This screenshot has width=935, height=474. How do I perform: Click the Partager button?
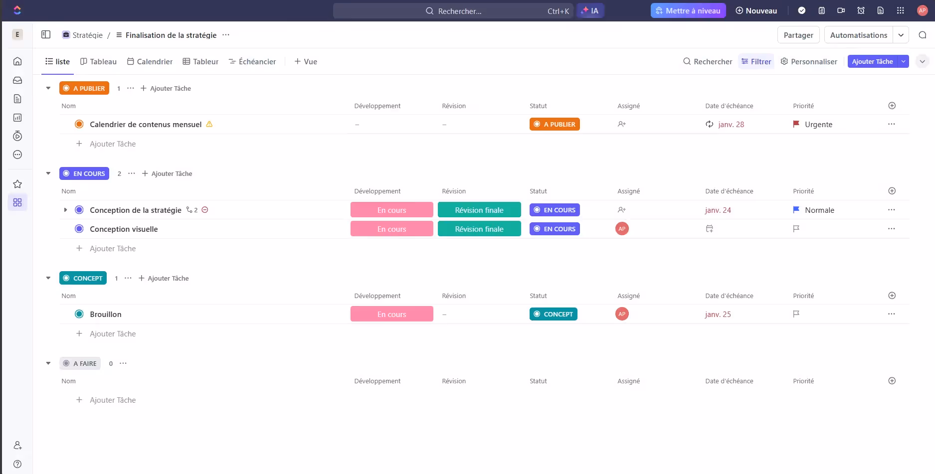(798, 35)
